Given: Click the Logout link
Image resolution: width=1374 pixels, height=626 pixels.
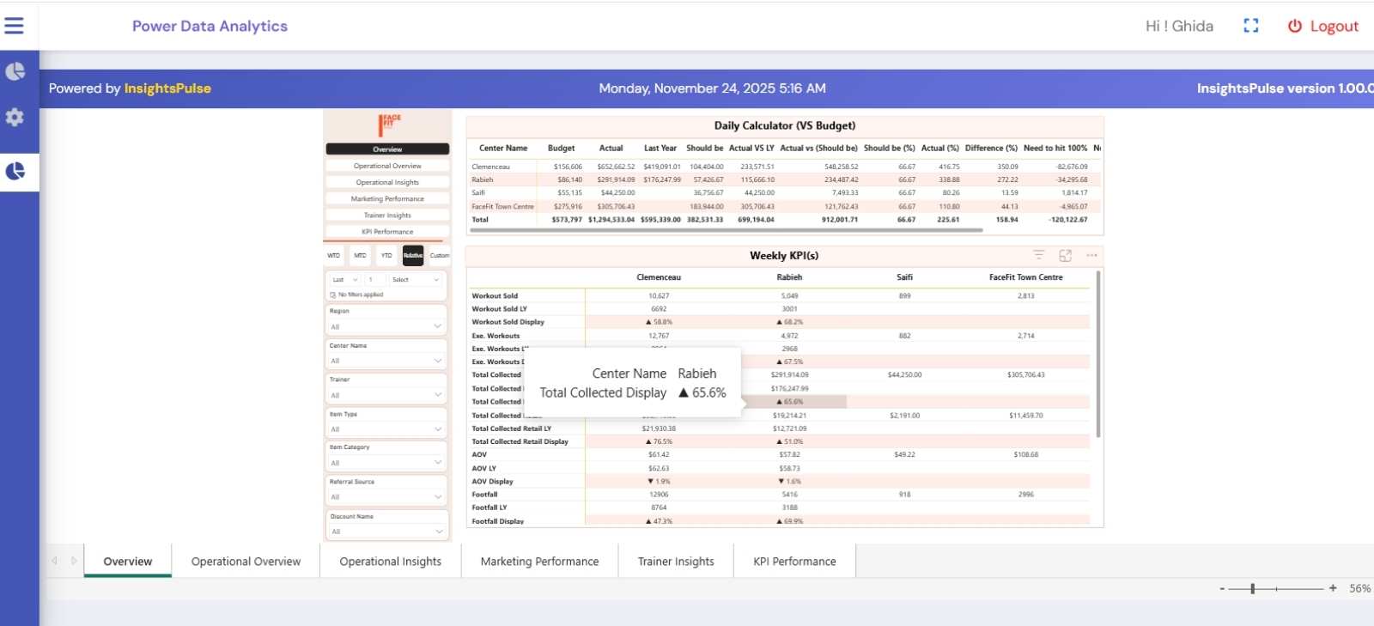Looking at the screenshot, I should (1323, 26).
